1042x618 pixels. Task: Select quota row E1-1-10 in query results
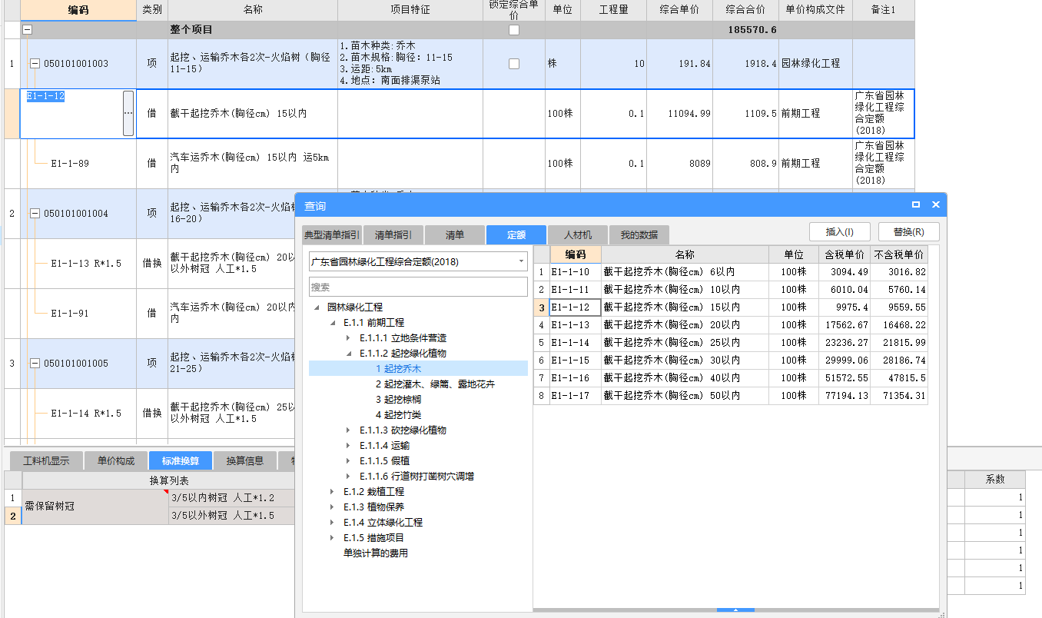pos(730,272)
